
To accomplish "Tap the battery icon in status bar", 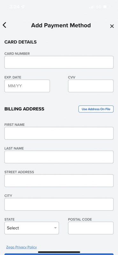I will 106,7.
